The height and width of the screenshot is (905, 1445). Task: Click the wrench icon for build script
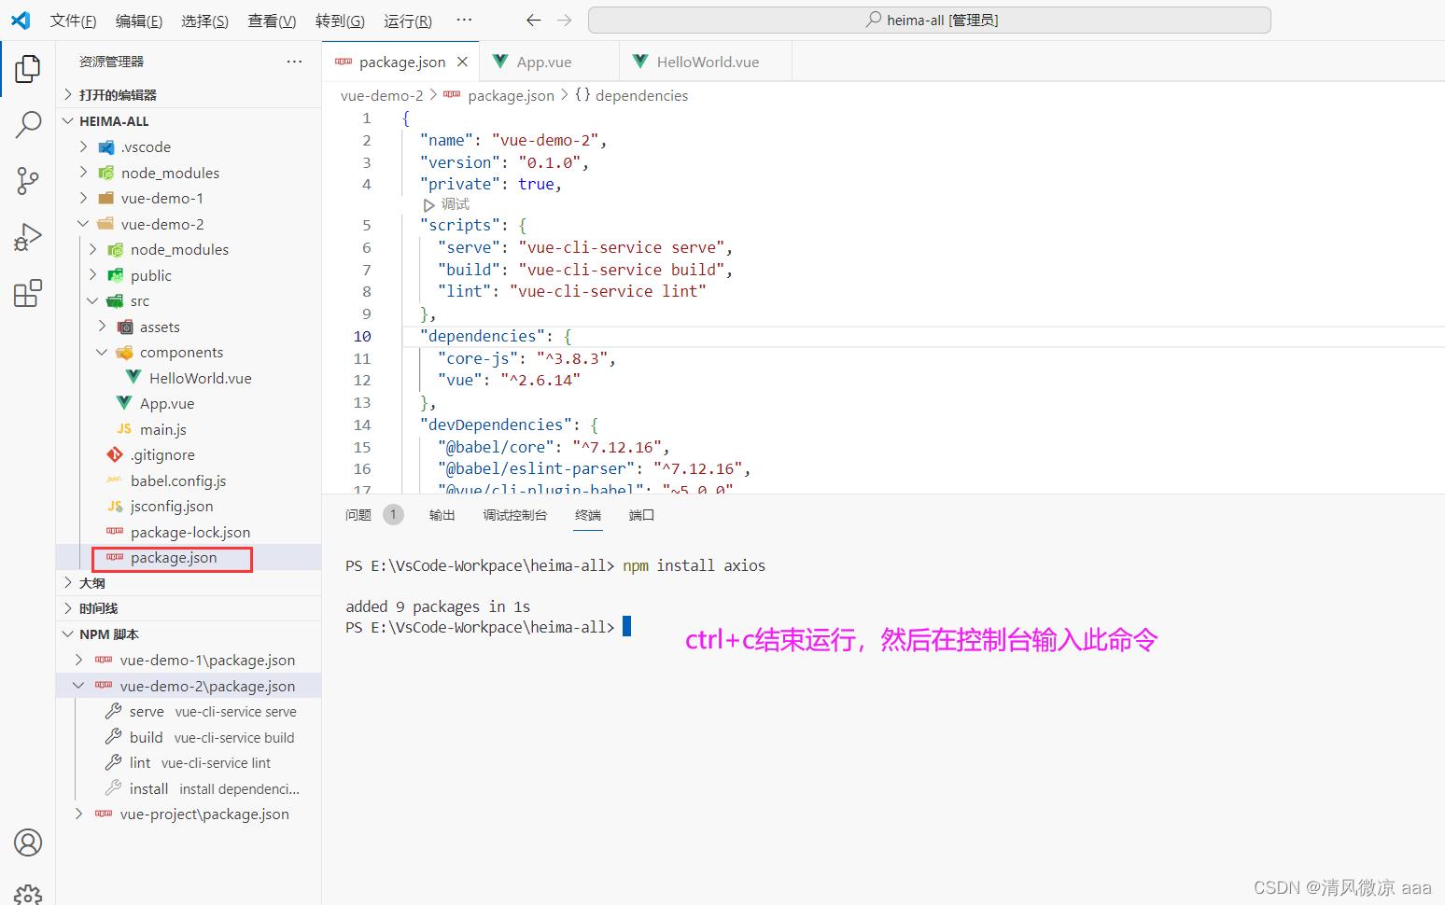(x=114, y=737)
